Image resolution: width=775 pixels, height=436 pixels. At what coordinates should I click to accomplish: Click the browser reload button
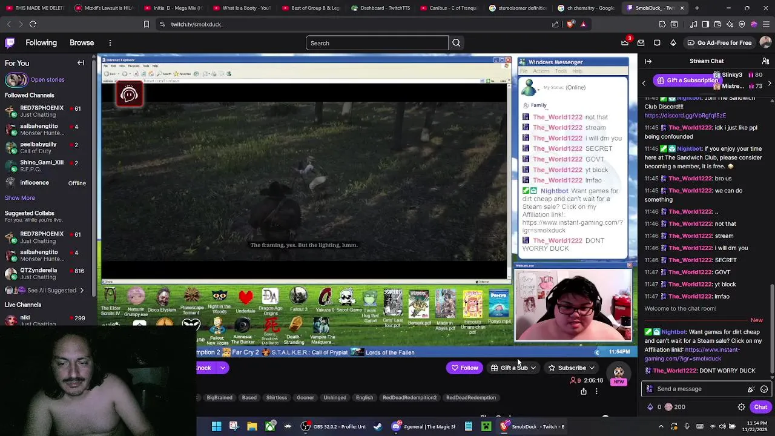click(x=33, y=24)
